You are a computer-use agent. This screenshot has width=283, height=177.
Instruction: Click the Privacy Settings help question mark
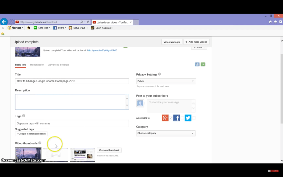(159, 74)
